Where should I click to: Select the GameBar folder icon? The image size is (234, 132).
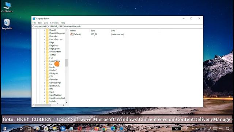click(47, 80)
